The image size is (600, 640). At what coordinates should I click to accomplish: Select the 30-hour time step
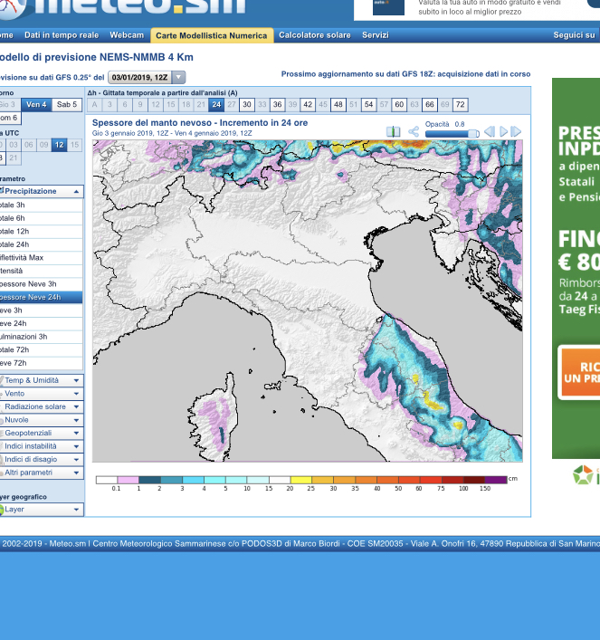(247, 105)
